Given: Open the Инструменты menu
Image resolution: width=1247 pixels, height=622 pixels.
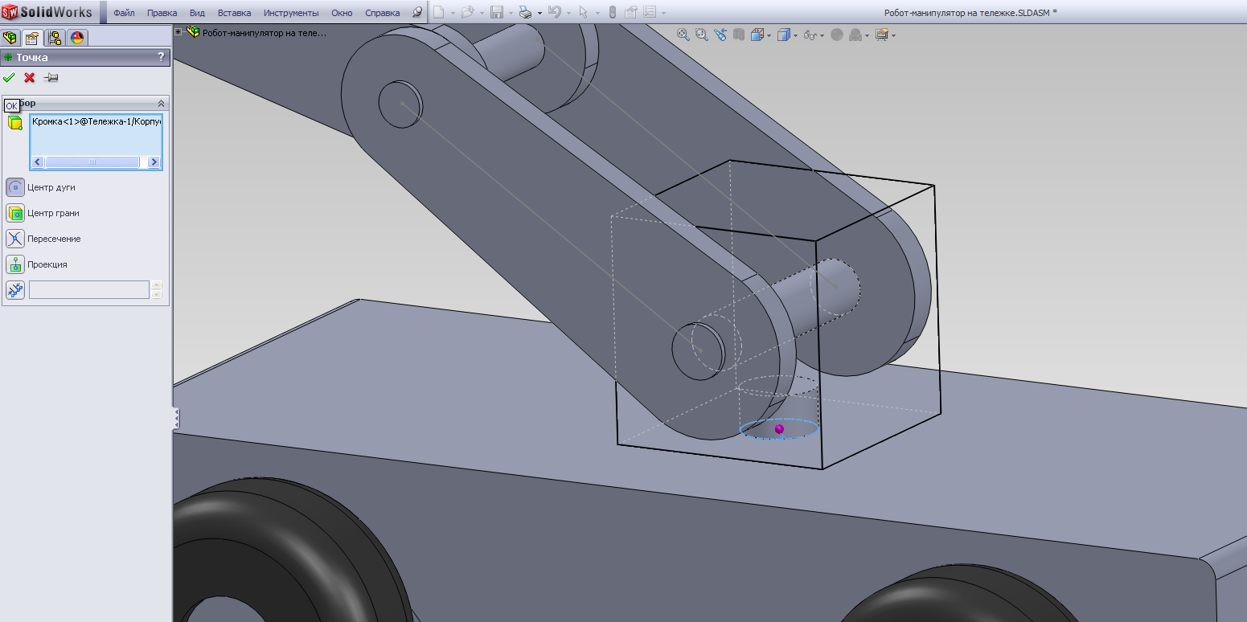Looking at the screenshot, I should click(291, 13).
